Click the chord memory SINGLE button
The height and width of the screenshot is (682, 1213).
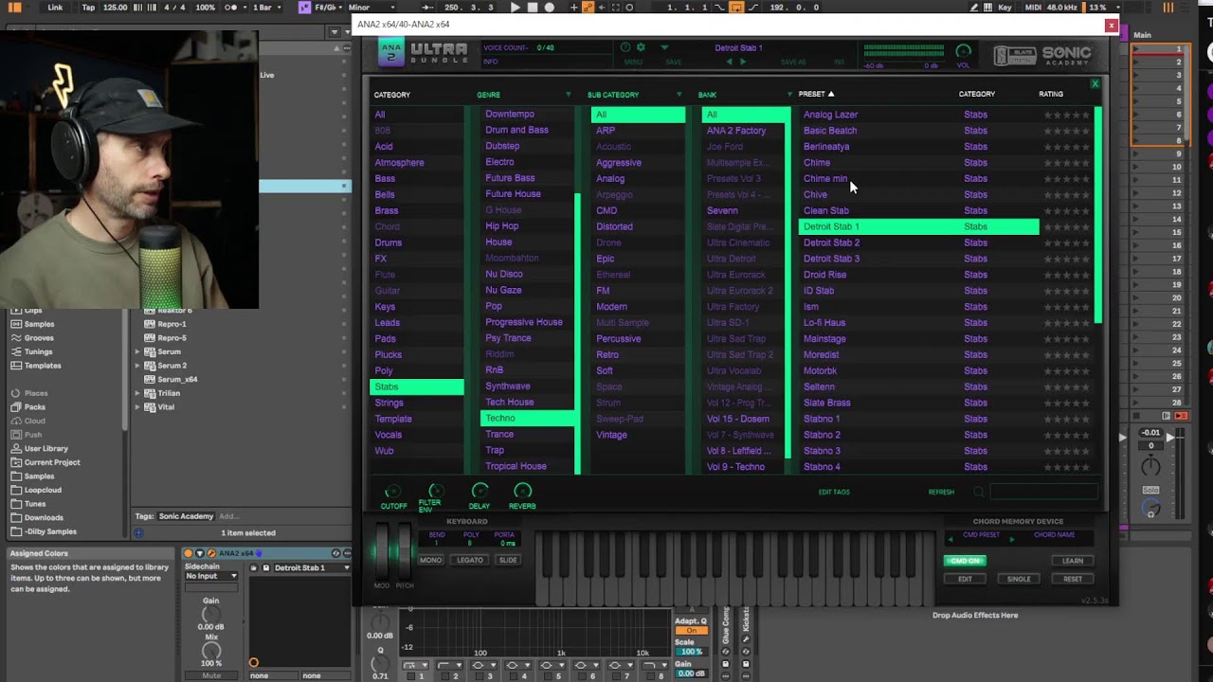coord(1019,579)
